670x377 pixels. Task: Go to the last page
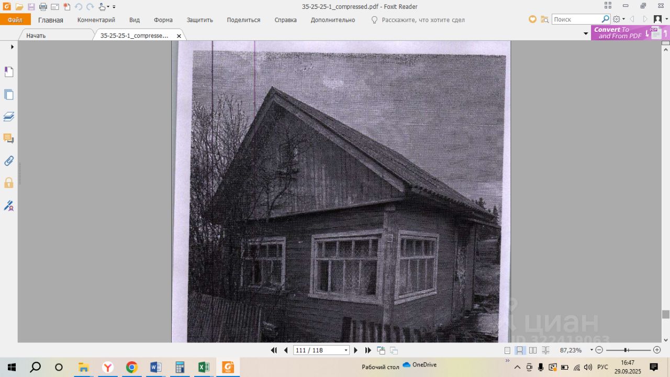368,350
